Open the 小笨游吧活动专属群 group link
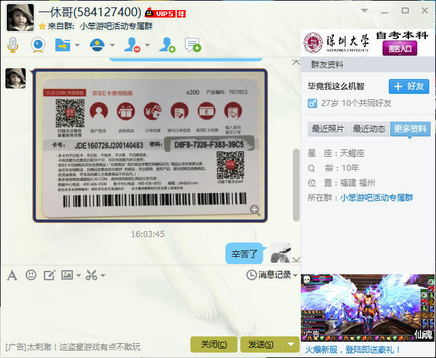This screenshot has width=436, height=358. tap(377, 198)
